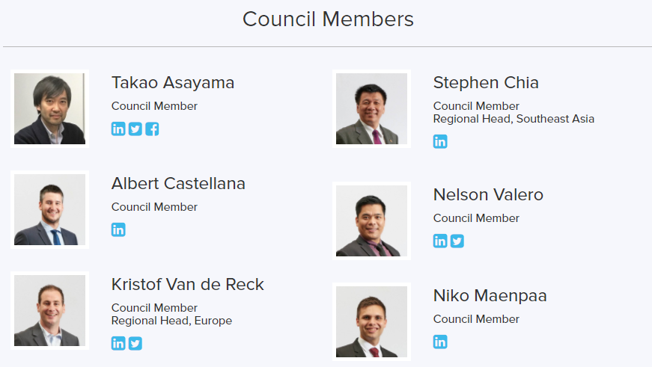Image resolution: width=652 pixels, height=367 pixels.
Task: Click Takao Asayama's profile photo
Action: pyautogui.click(x=50, y=108)
